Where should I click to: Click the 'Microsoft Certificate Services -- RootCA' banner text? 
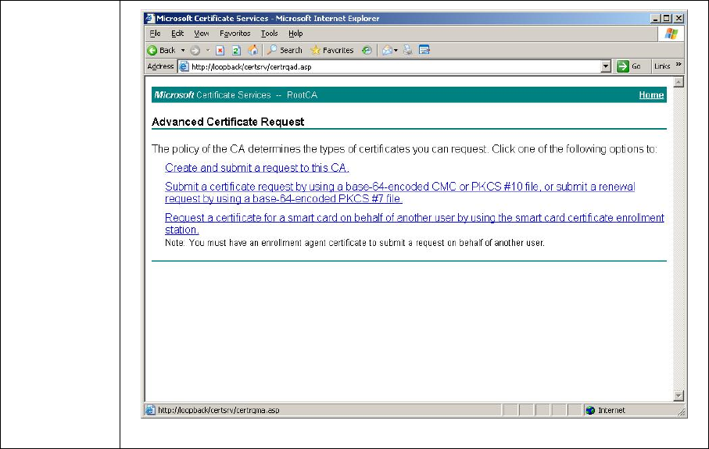pyautogui.click(x=235, y=94)
